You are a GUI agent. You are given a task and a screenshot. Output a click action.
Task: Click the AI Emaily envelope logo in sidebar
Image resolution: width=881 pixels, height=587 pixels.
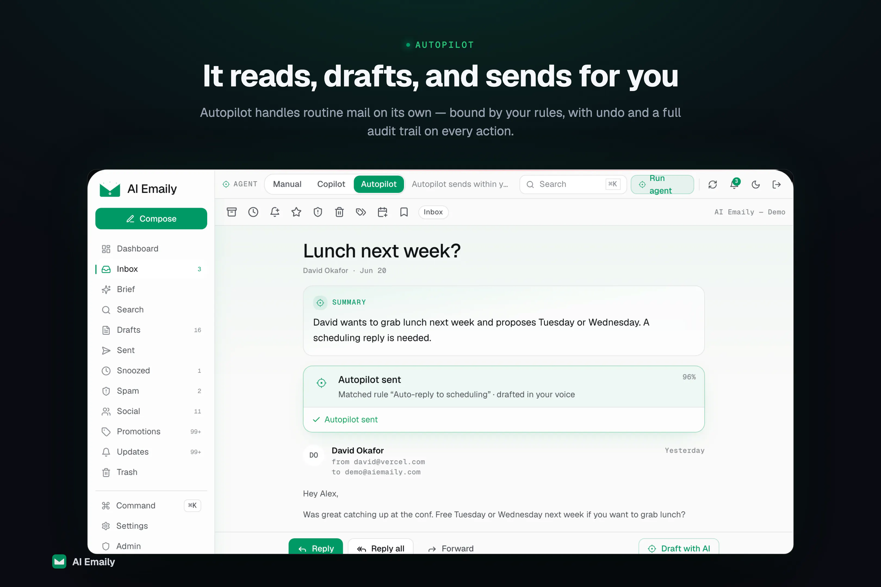pos(110,189)
